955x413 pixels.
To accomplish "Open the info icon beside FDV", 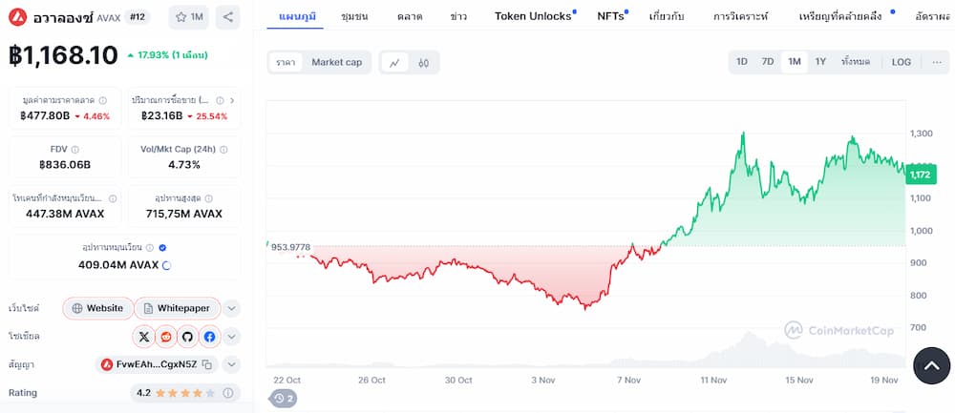I will [74, 149].
